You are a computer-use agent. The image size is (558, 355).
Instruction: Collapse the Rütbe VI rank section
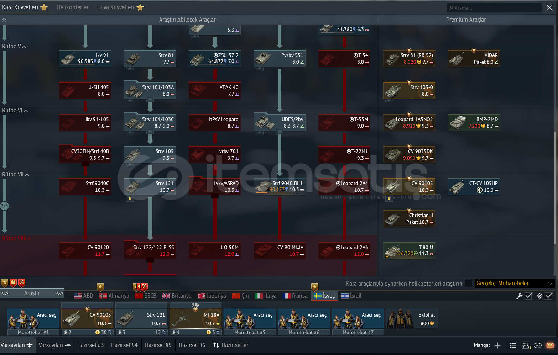(15, 111)
